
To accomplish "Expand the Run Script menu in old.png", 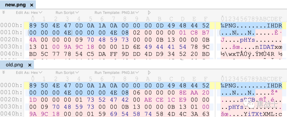I will click(67, 72).
